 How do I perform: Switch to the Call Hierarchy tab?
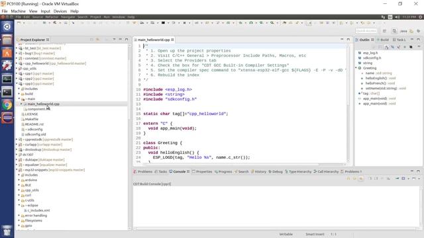point(326,172)
